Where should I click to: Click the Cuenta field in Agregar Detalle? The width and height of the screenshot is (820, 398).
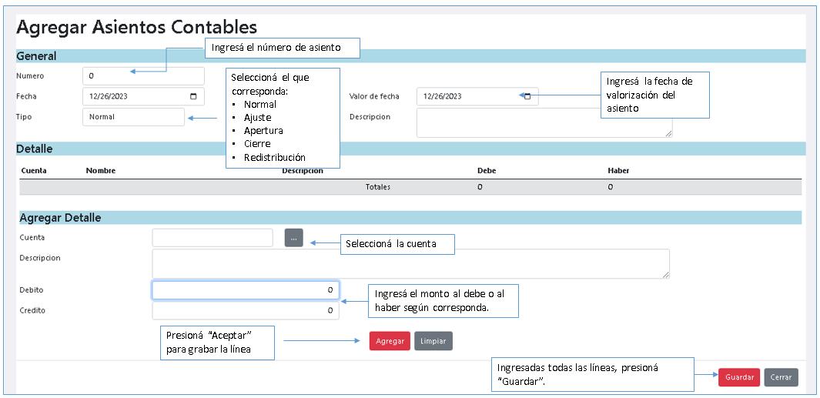click(213, 238)
